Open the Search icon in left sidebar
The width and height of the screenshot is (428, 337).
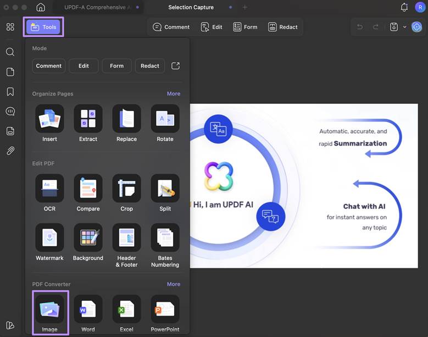(10, 52)
